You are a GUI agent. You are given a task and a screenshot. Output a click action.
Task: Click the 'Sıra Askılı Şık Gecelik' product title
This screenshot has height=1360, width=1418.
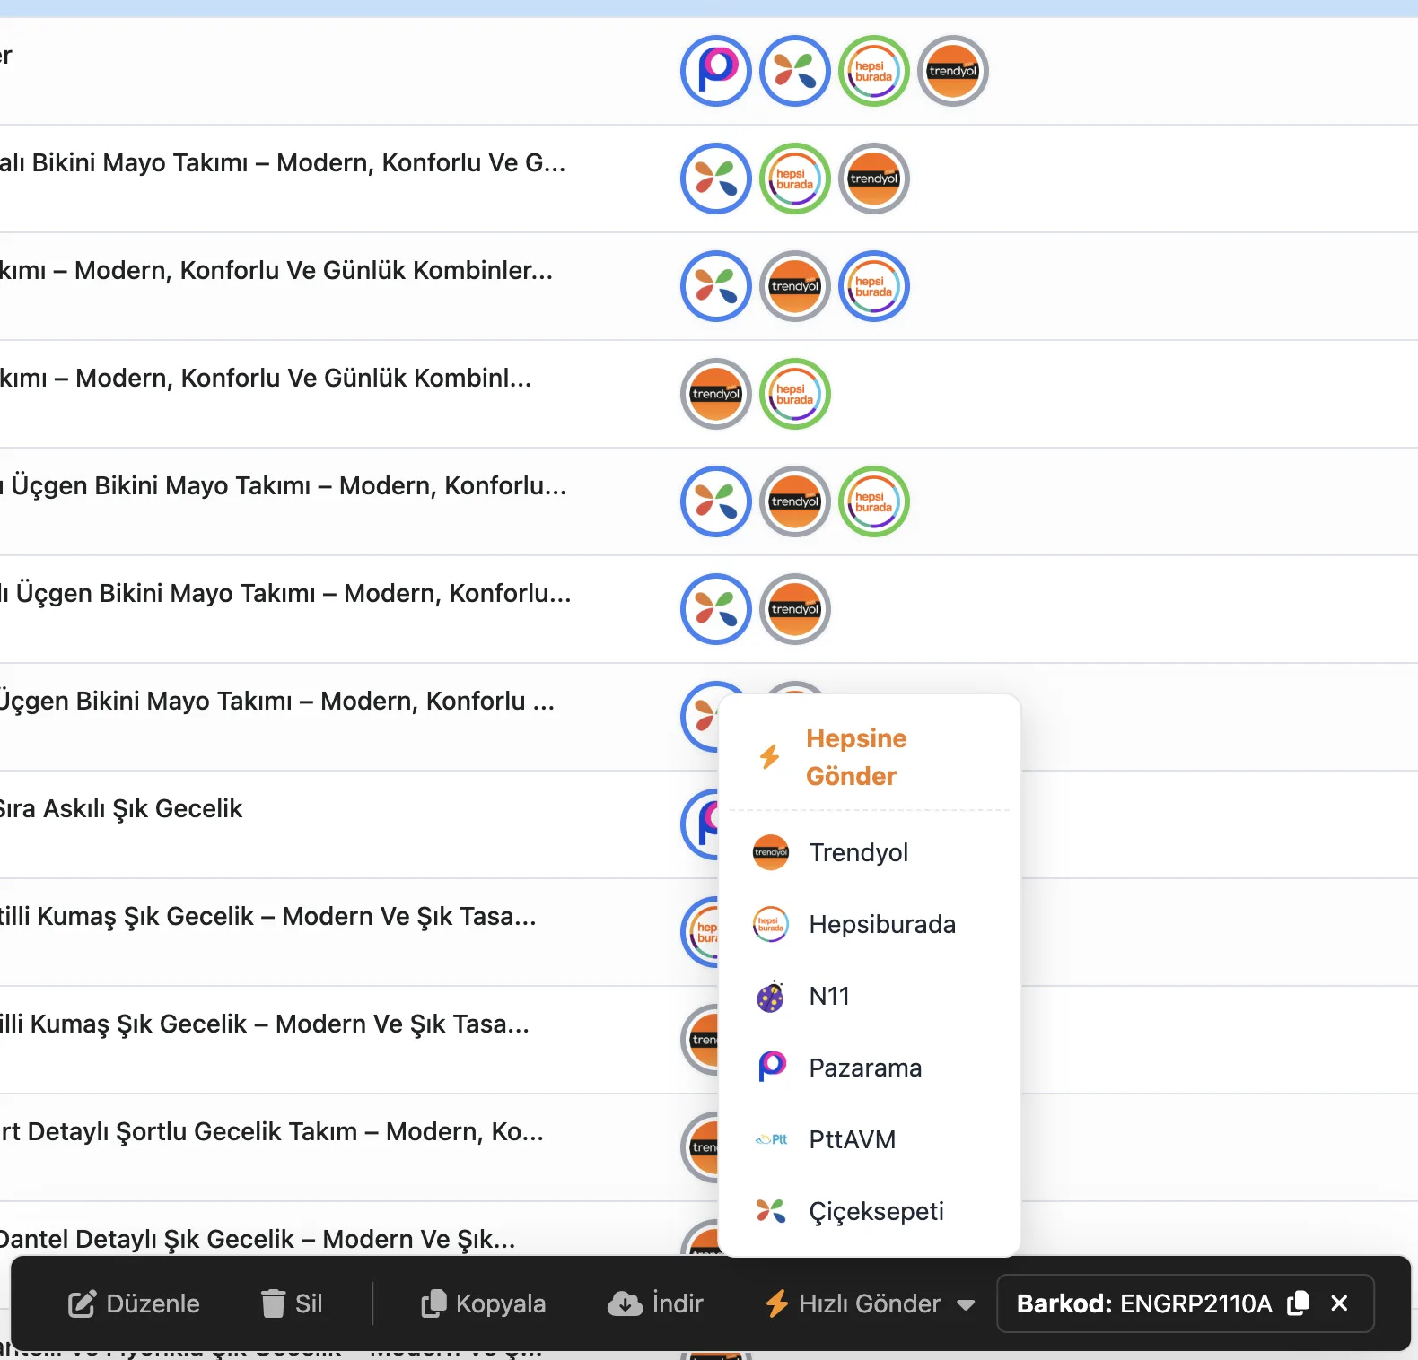tap(121, 808)
